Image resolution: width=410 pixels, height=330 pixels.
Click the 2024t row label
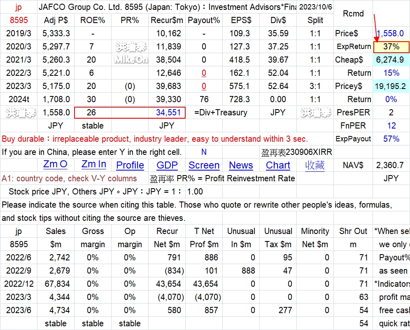click(19, 99)
